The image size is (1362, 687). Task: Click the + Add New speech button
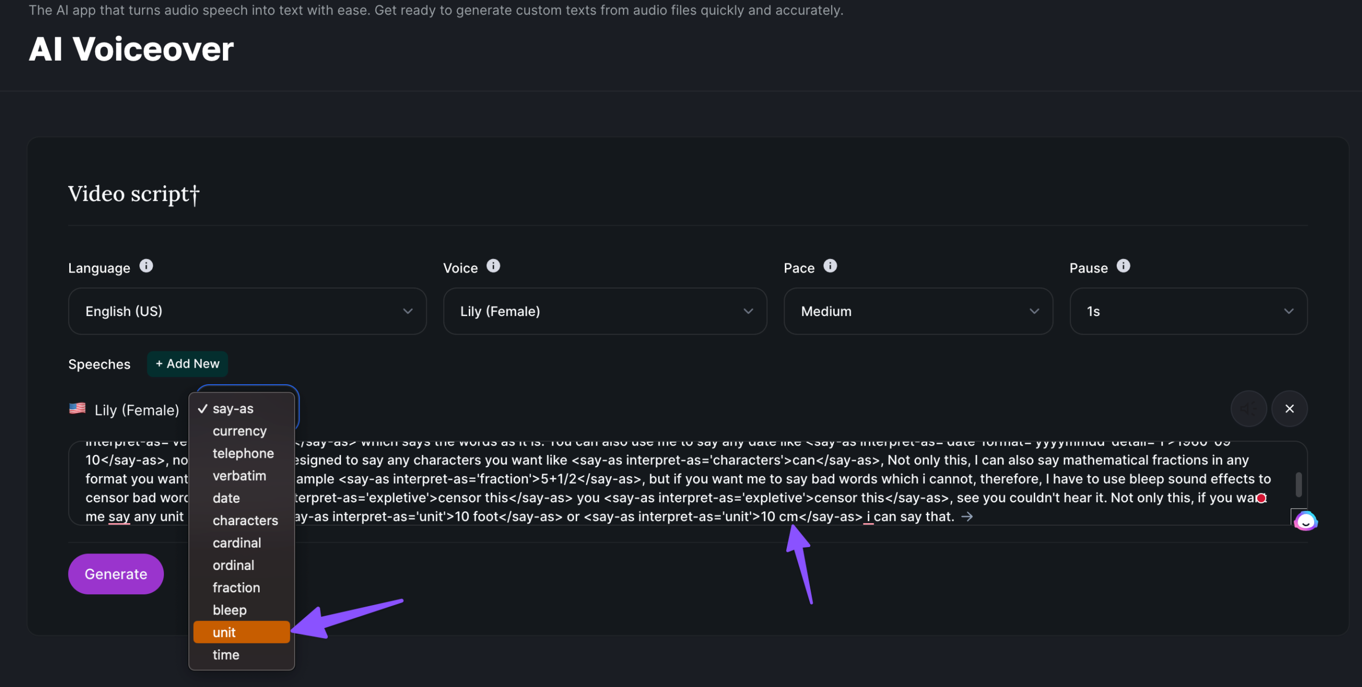[x=187, y=364]
